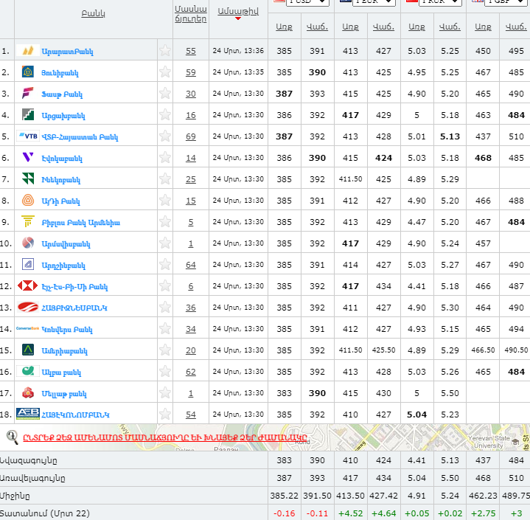The width and height of the screenshot is (530, 520).
Task: Open the Կոնվերս Բանկ link
Action: (x=67, y=330)
